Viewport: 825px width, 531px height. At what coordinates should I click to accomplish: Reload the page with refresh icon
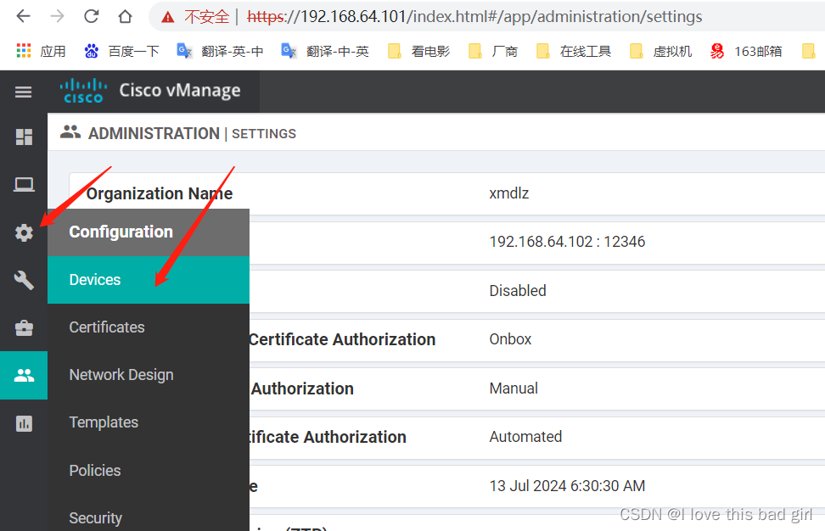(x=92, y=16)
